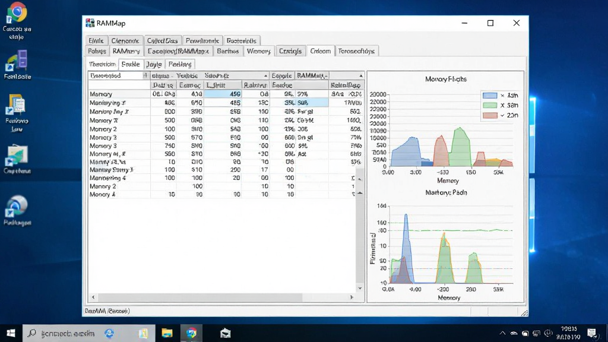Image resolution: width=608 pixels, height=342 pixels.
Task: Click the rightmost sub-column header in table
Action: click(346, 85)
